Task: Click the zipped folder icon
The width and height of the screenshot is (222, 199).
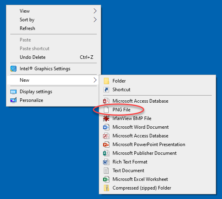Action: 106,188
